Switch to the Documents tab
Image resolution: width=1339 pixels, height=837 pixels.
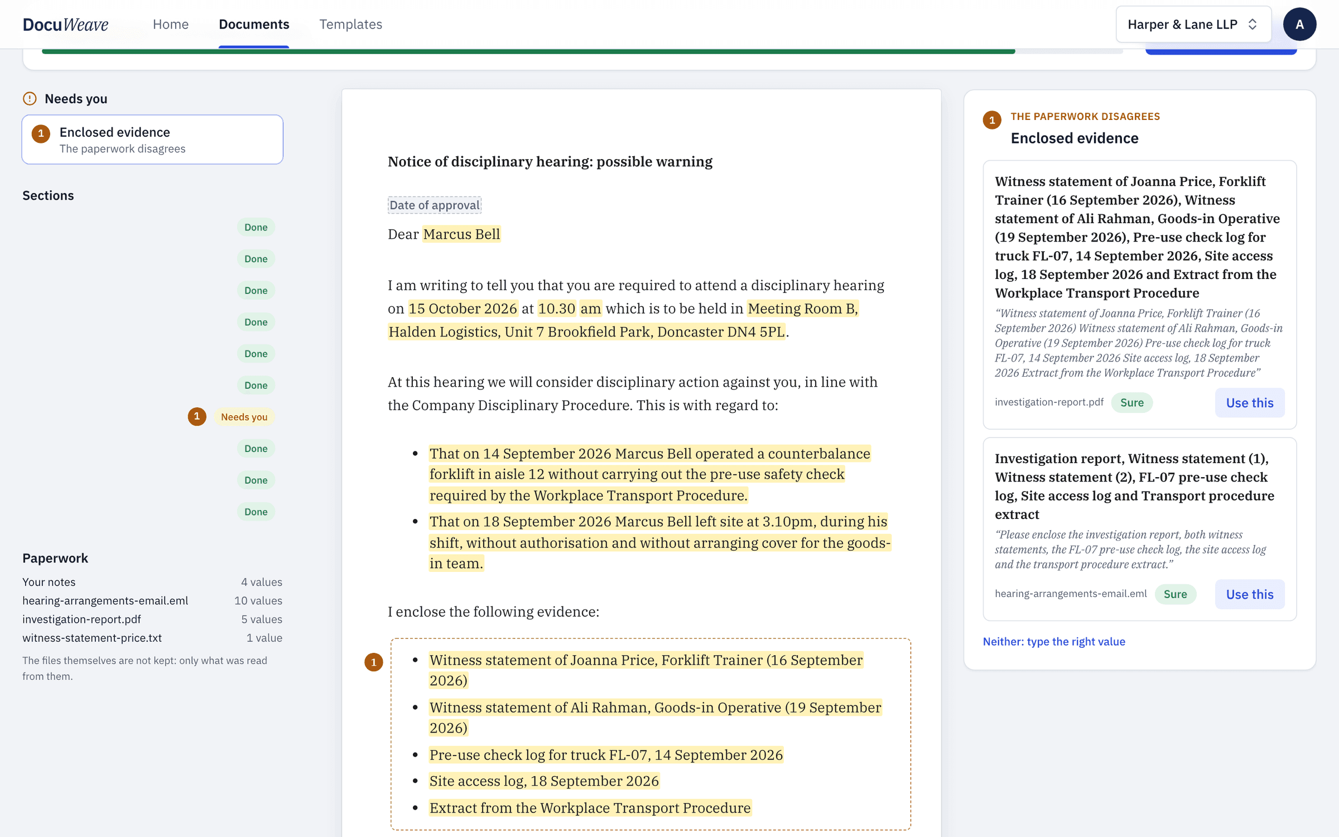coord(254,24)
